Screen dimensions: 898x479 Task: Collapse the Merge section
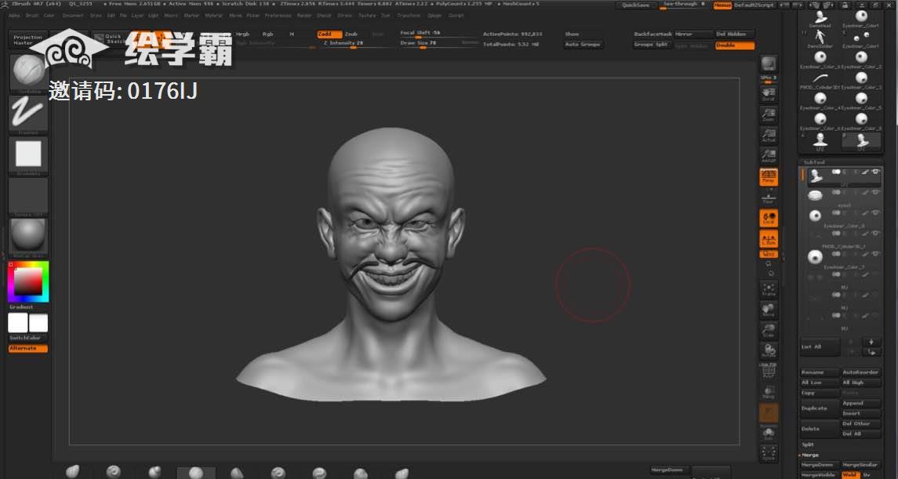click(810, 455)
